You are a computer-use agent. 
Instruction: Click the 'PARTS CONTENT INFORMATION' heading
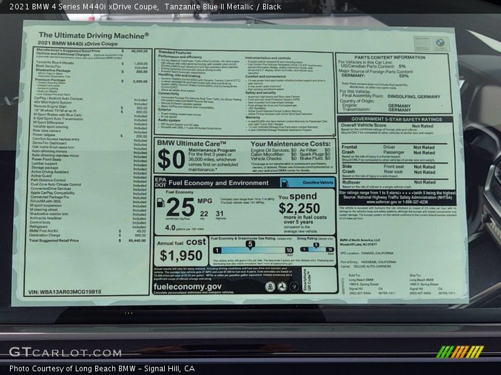tap(390, 57)
